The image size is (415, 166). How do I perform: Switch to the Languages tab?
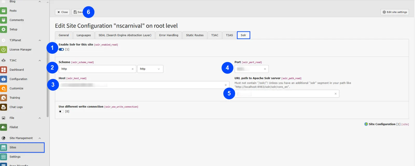84,35
